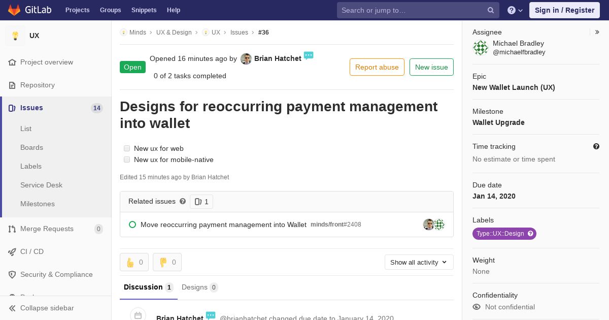Click the Collapse sidebar double-arrow icon
Viewport: 609px width, 320px height.
pos(12,308)
